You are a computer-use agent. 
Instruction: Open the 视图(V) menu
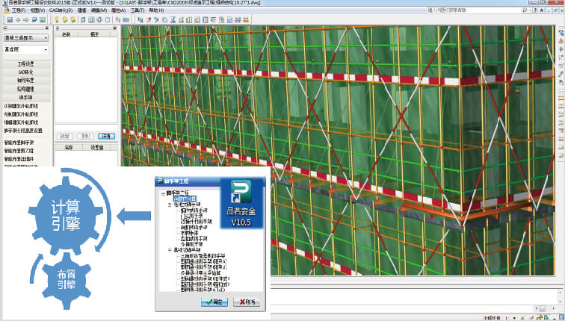(x=37, y=10)
